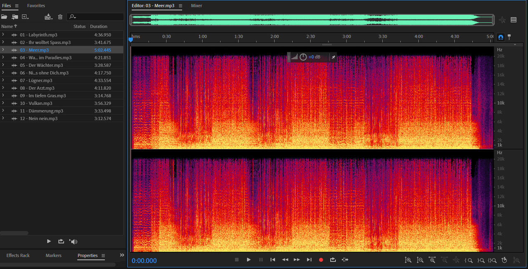Click the Import File icon

click(15, 17)
